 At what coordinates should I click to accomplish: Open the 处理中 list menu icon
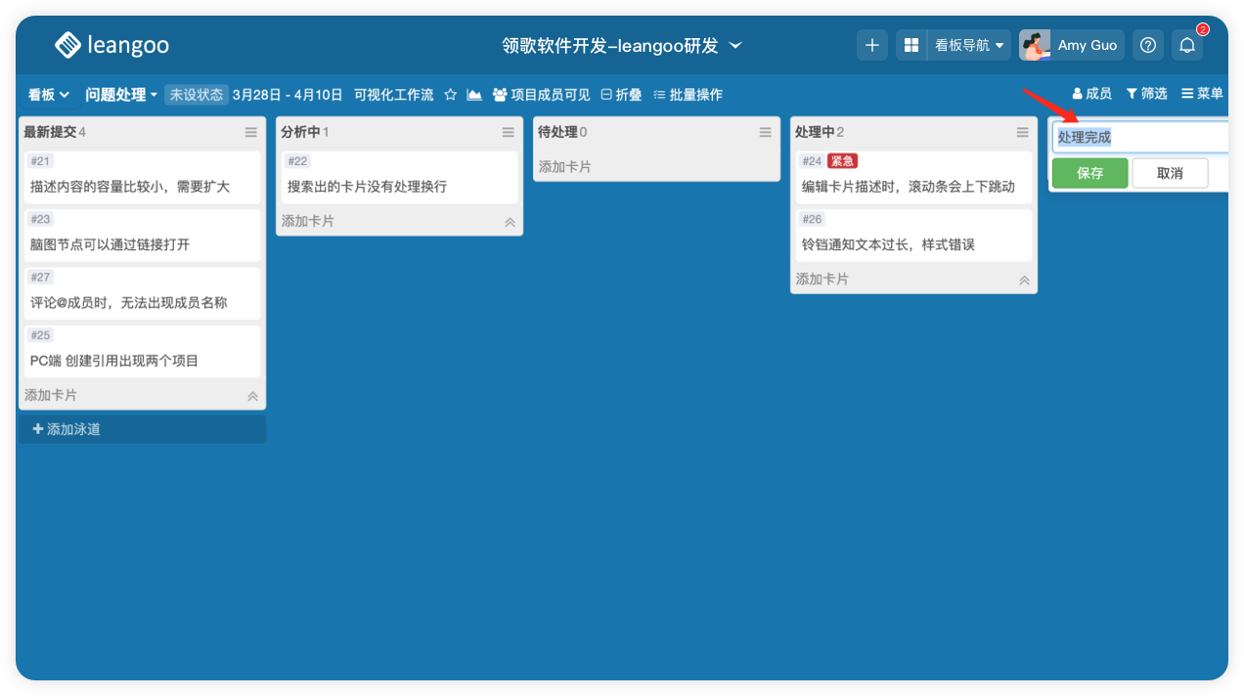[1023, 132]
